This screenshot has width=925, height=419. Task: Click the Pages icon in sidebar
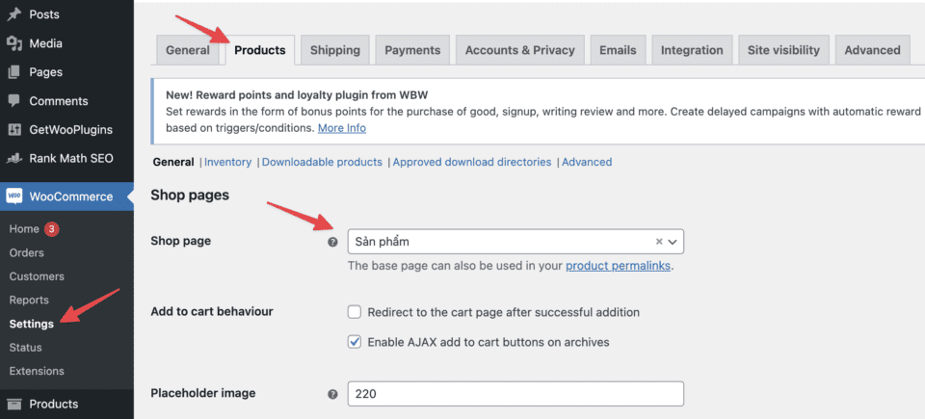click(x=14, y=72)
